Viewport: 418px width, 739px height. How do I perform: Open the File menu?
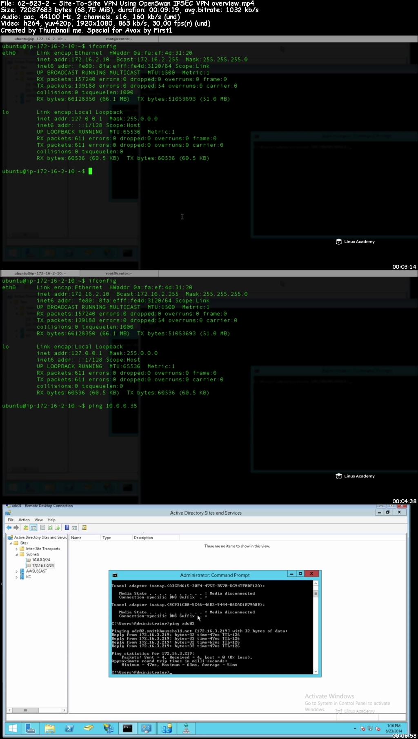coord(11,520)
